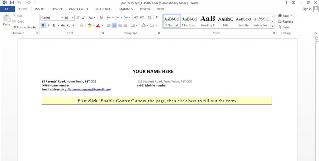This screenshot has width=319, height=161.
Task: Click the Justify alignment icon
Action: (125, 25)
